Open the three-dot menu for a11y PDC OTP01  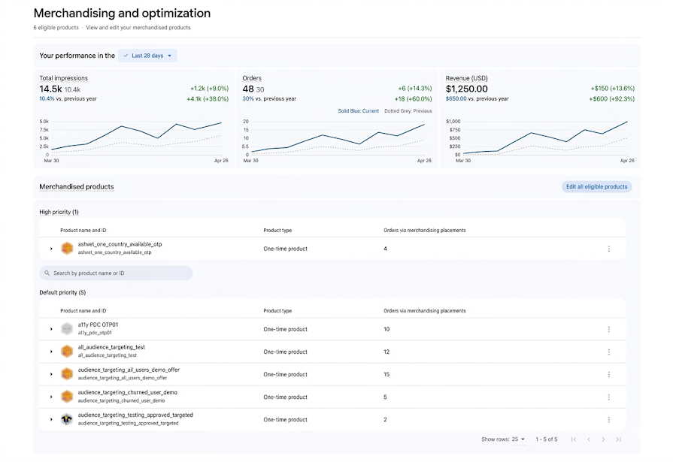[608, 330]
